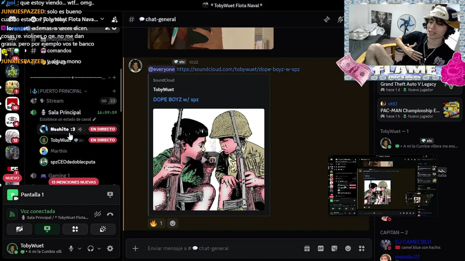This screenshot has height=261, width=465.
Task: Add a reaction with smiley button
Action: click(x=173, y=223)
